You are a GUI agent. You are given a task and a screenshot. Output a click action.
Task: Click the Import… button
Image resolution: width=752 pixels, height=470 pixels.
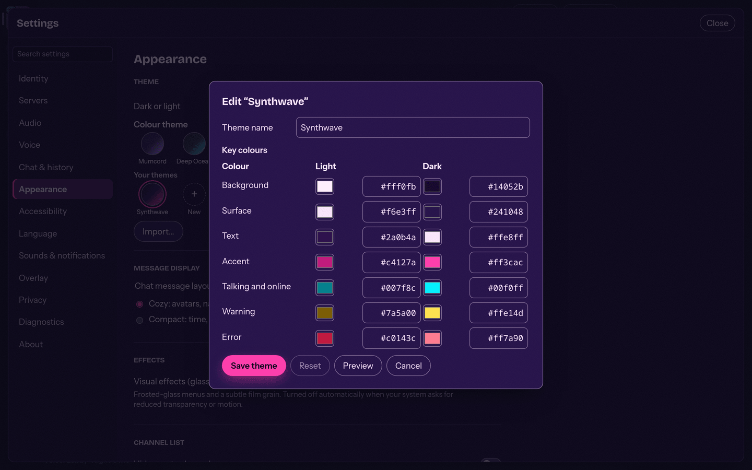pos(158,231)
